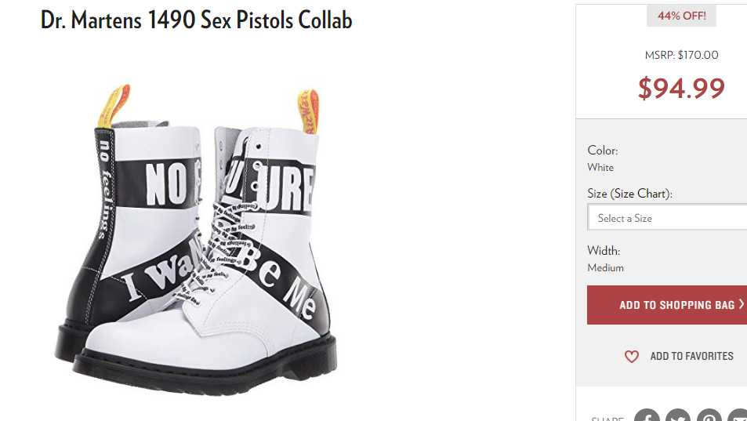Click the 44% OFF badge
Image resolution: width=747 pixels, height=421 pixels.
coord(681,16)
